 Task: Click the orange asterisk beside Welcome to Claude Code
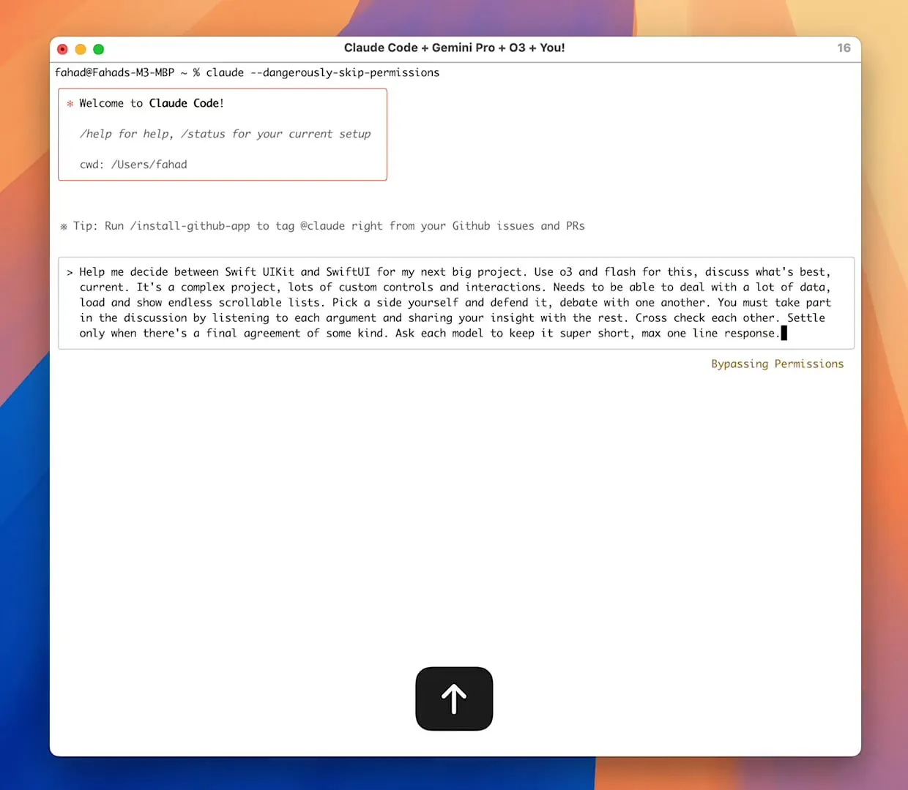tap(70, 104)
